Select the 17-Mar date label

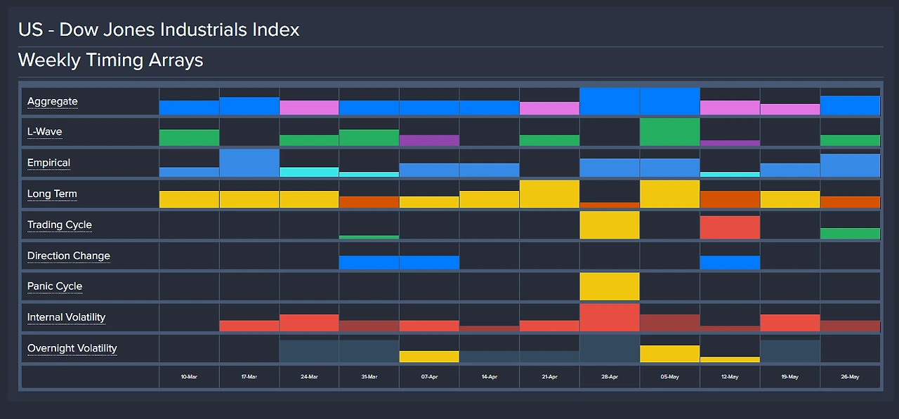[x=249, y=377]
